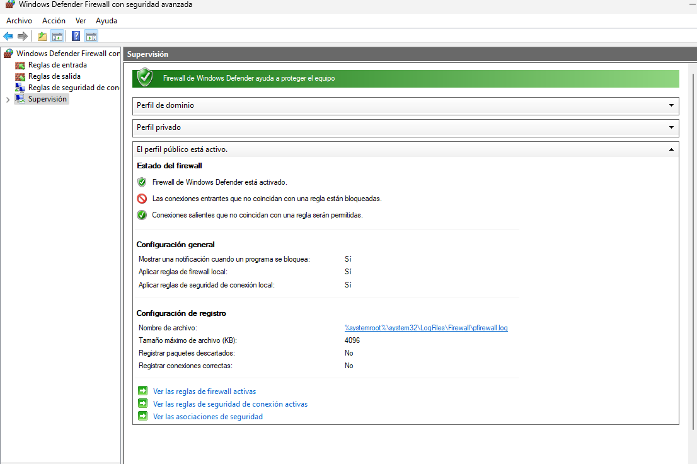Click the Forward arrow toolbar icon
This screenshot has height=464, width=697.
pos(23,36)
